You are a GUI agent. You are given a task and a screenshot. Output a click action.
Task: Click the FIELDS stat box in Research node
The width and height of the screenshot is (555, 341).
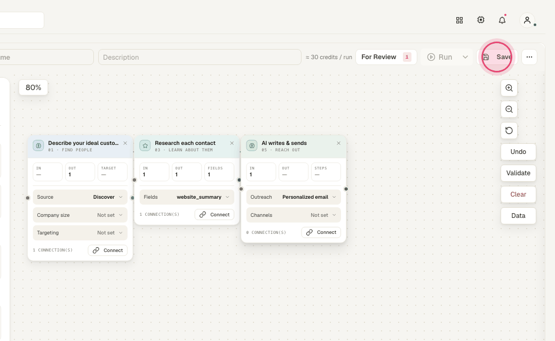[x=219, y=172]
